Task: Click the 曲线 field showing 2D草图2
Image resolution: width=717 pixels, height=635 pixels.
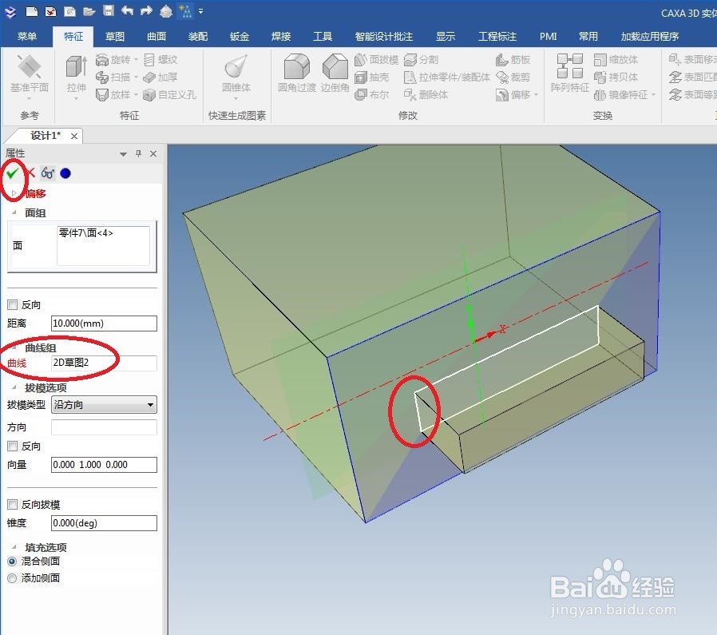Action: [x=104, y=363]
